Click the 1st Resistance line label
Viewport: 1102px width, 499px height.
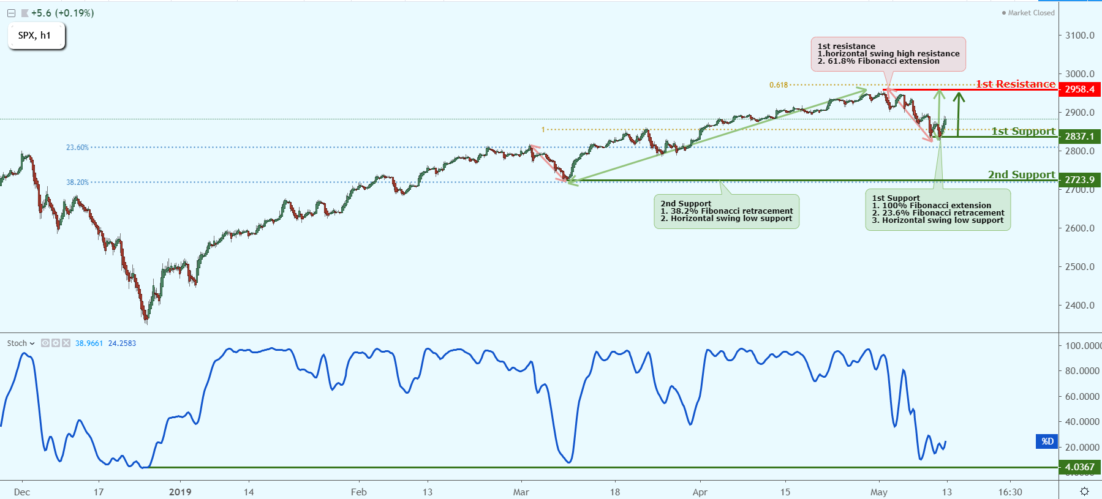pyautogui.click(x=1016, y=84)
